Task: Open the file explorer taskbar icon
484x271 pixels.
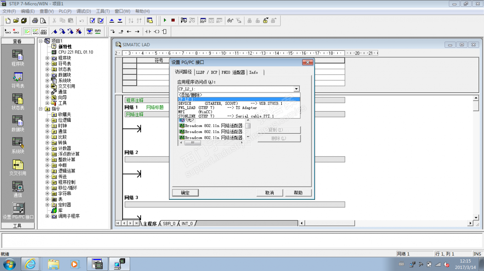Action: point(53,264)
